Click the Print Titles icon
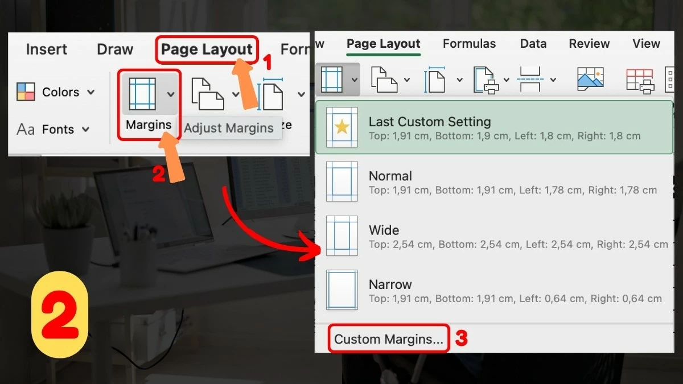Image resolution: width=683 pixels, height=384 pixels. [639, 79]
